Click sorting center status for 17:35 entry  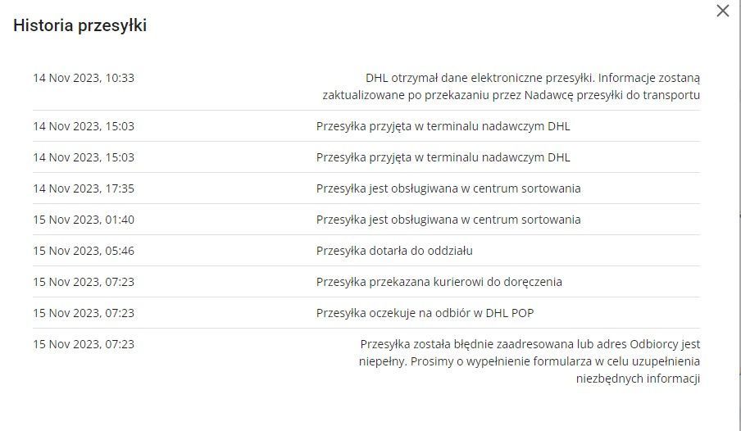click(x=448, y=188)
